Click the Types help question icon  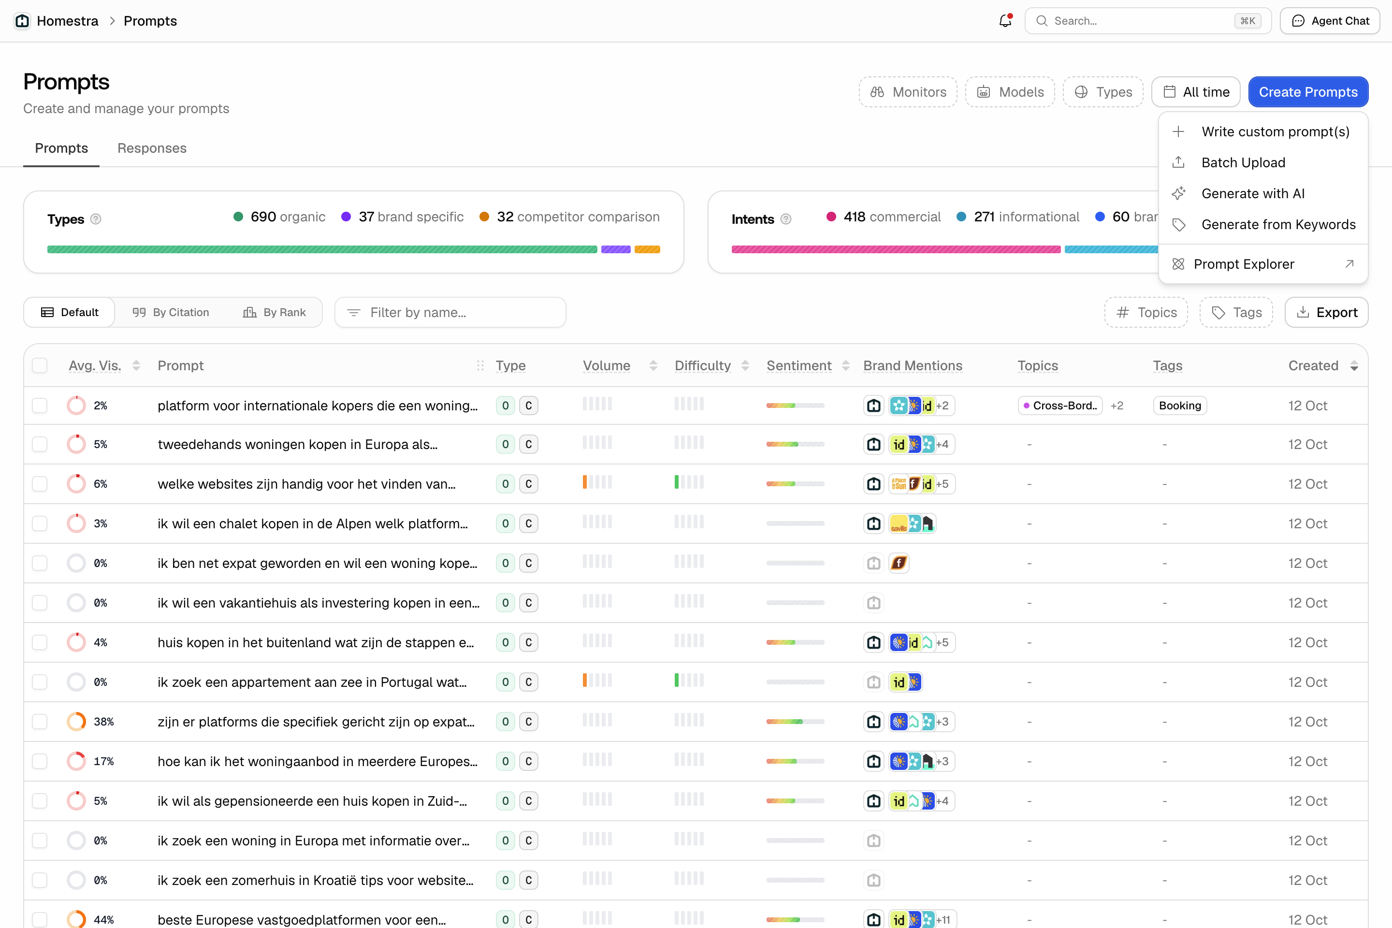point(96,219)
